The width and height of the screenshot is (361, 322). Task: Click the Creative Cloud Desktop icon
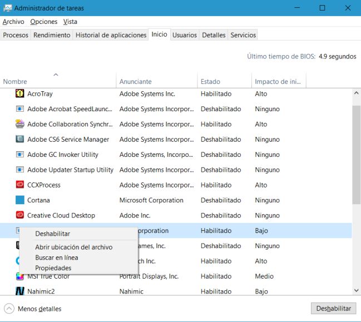[x=20, y=215]
